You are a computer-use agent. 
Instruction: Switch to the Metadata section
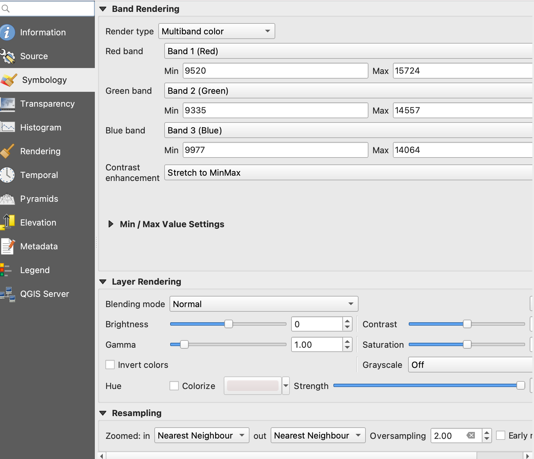pyautogui.click(x=39, y=246)
